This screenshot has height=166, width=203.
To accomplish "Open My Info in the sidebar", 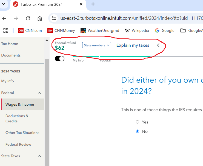I will click(7, 81).
